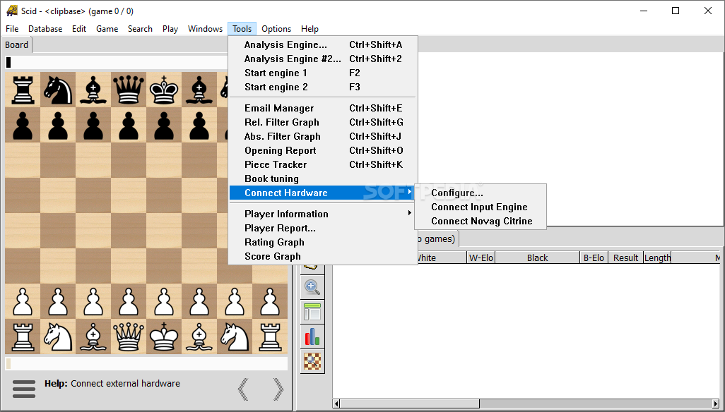The height and width of the screenshot is (412, 725).
Task: Open the Edit menu
Action: point(79,29)
